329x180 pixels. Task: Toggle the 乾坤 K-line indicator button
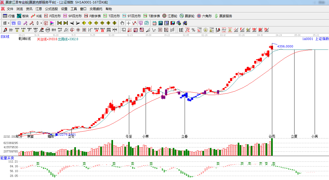pos(46,23)
